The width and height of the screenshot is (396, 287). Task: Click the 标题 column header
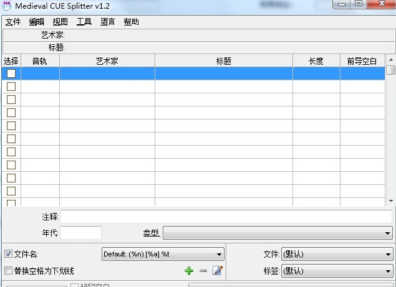(x=224, y=61)
